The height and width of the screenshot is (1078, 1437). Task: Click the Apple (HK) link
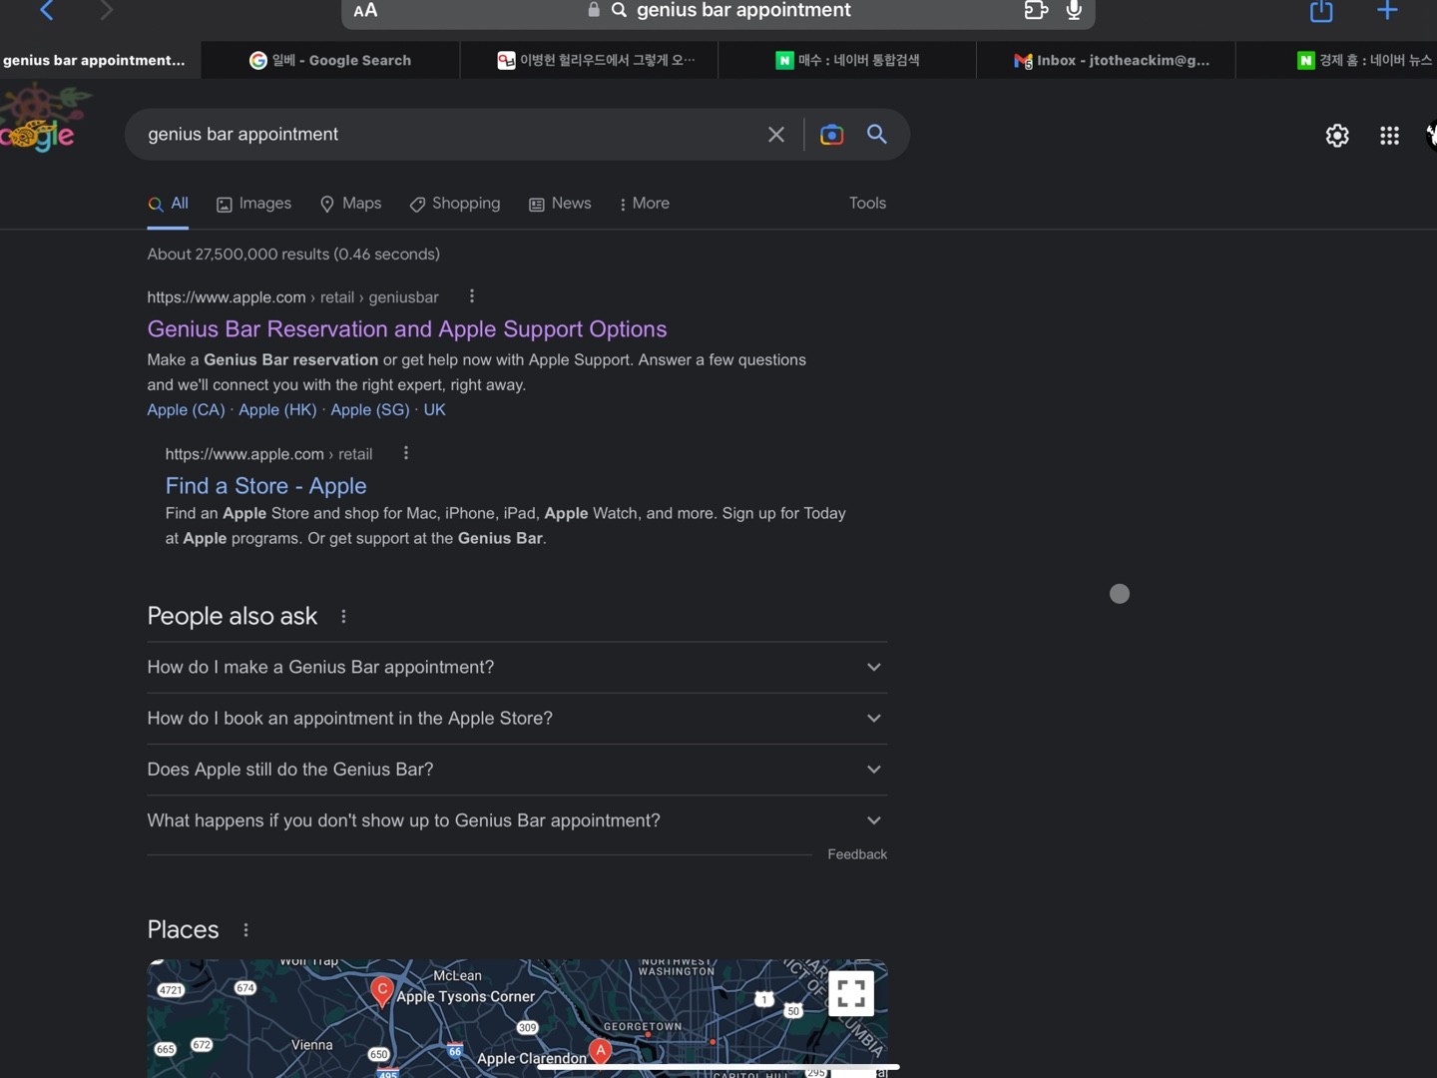[x=276, y=410]
